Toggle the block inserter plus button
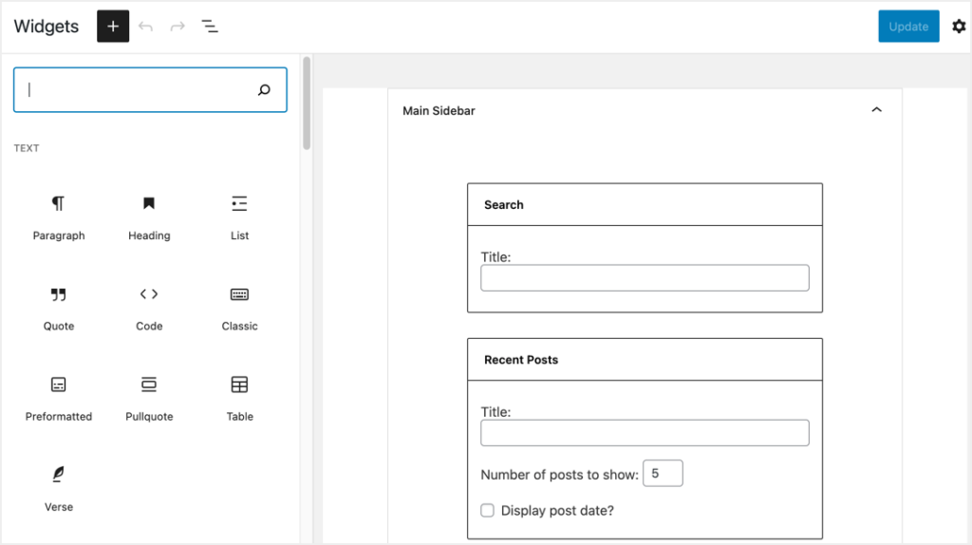 113,27
